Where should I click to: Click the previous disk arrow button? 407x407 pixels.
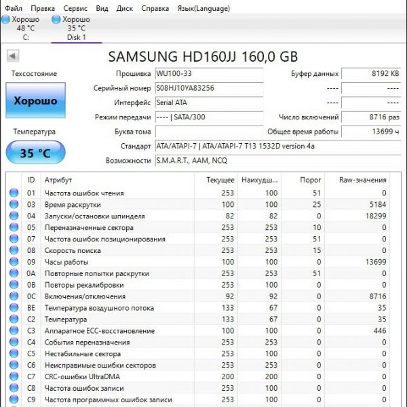coord(13,56)
